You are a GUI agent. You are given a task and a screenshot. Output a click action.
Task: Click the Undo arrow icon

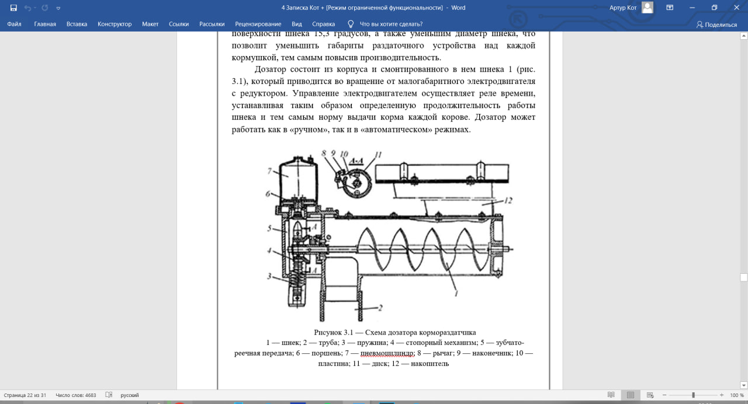[27, 8]
